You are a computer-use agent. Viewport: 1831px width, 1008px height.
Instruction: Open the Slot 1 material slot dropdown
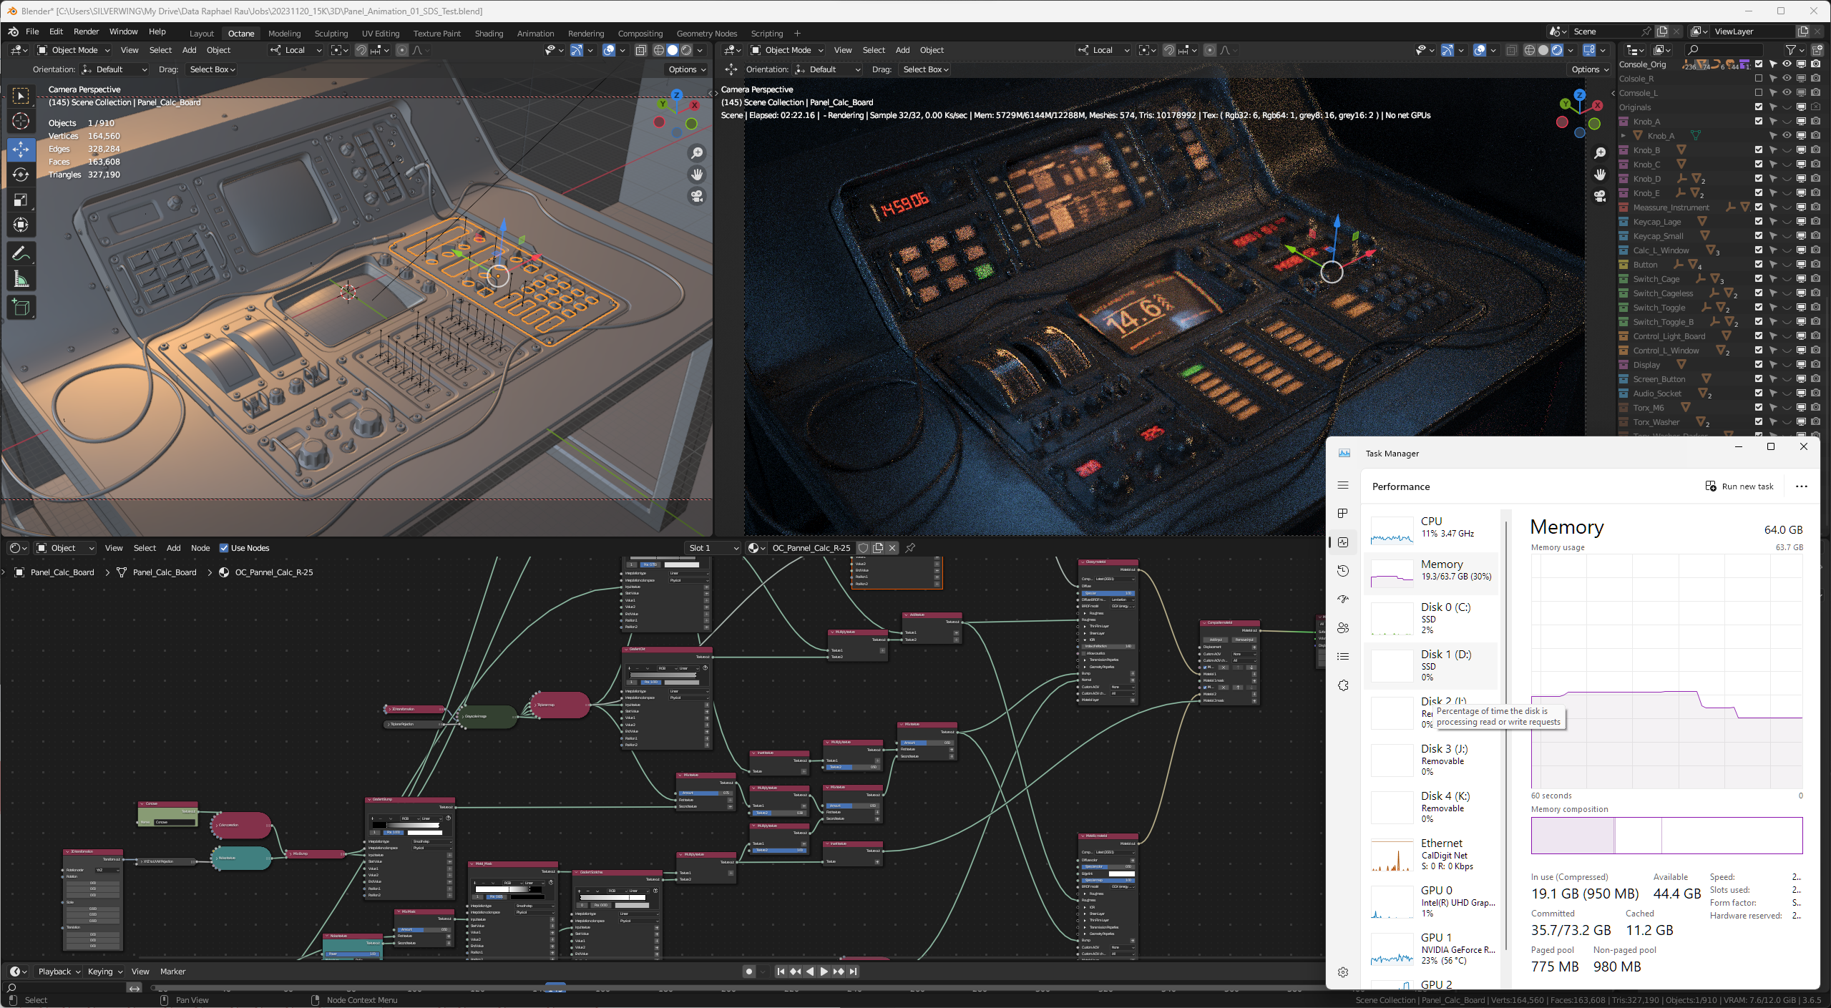point(712,548)
